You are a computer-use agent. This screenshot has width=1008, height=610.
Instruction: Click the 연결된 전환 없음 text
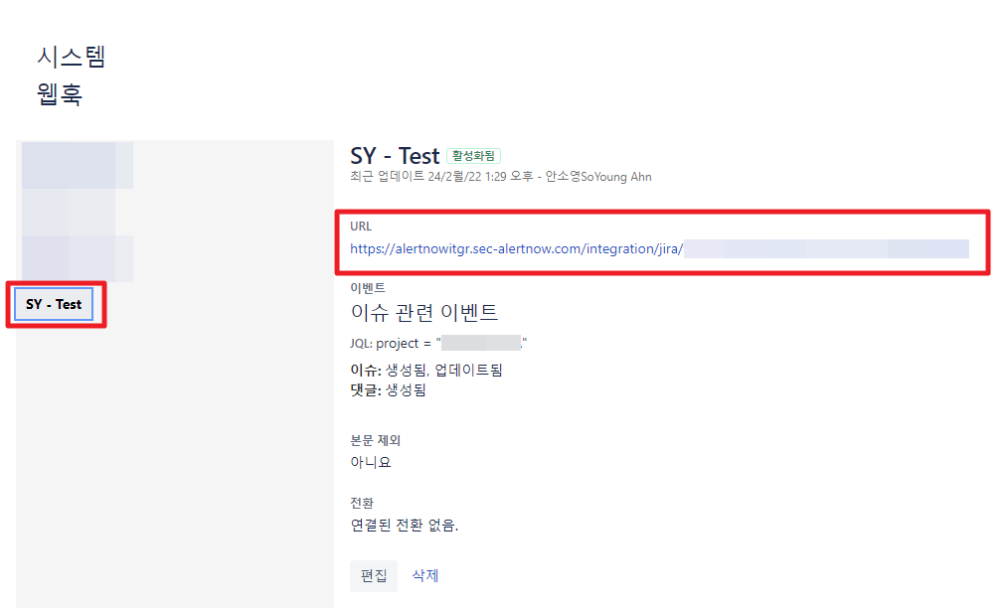coord(404,525)
